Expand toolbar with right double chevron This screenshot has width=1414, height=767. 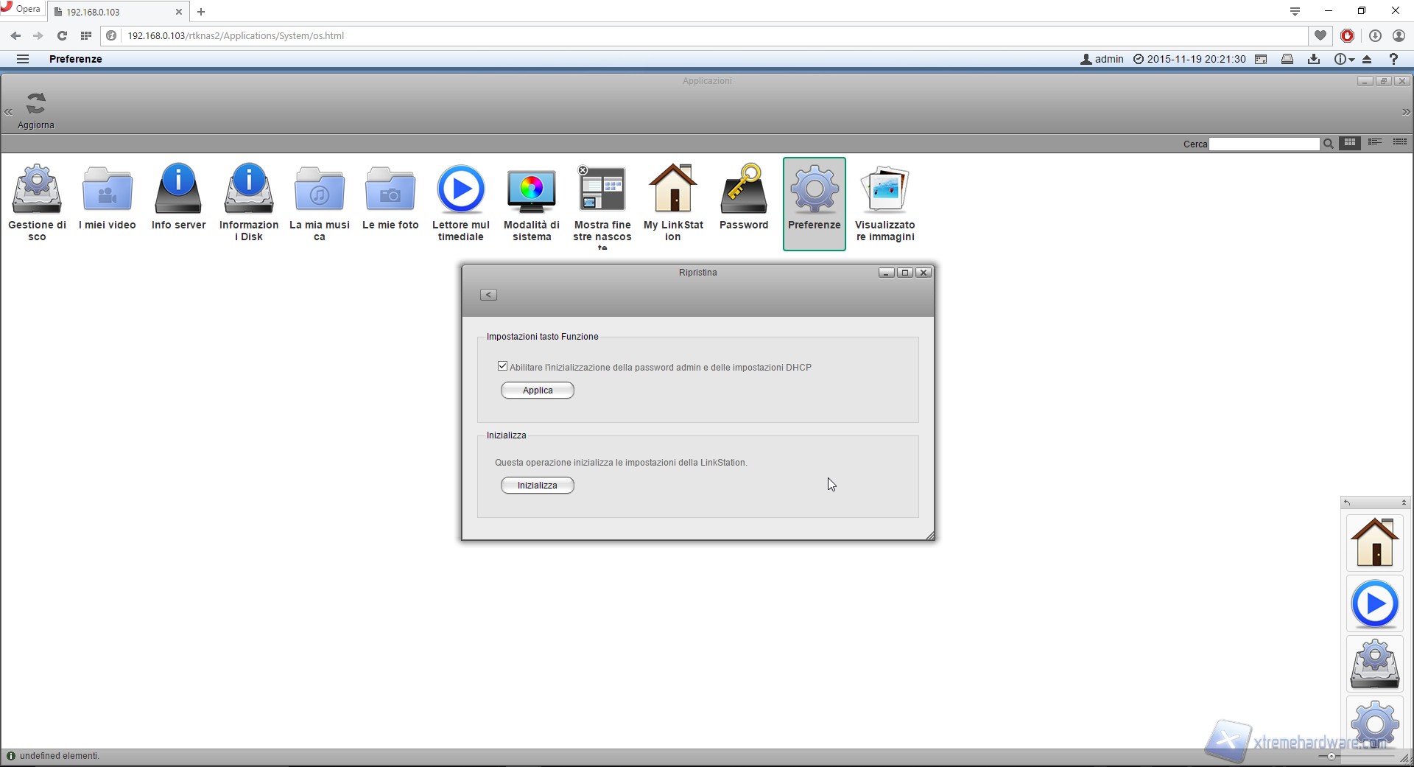click(1406, 112)
